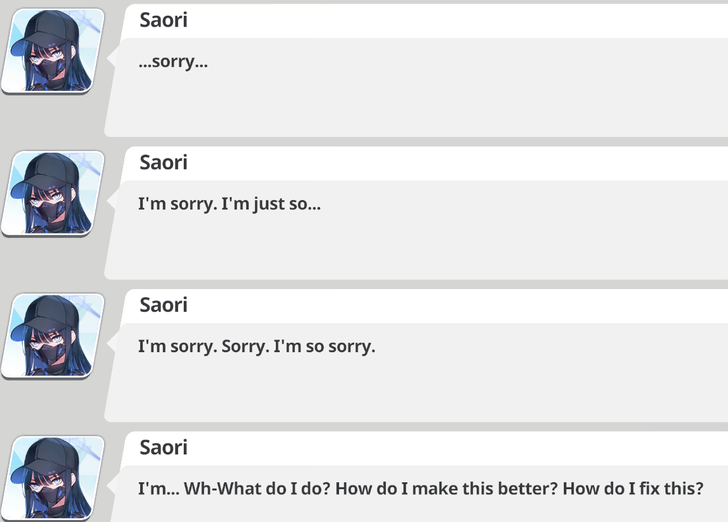Click the Saori name header above "I'm so sorry."
Viewport: 728px width, 522px height.
[164, 305]
